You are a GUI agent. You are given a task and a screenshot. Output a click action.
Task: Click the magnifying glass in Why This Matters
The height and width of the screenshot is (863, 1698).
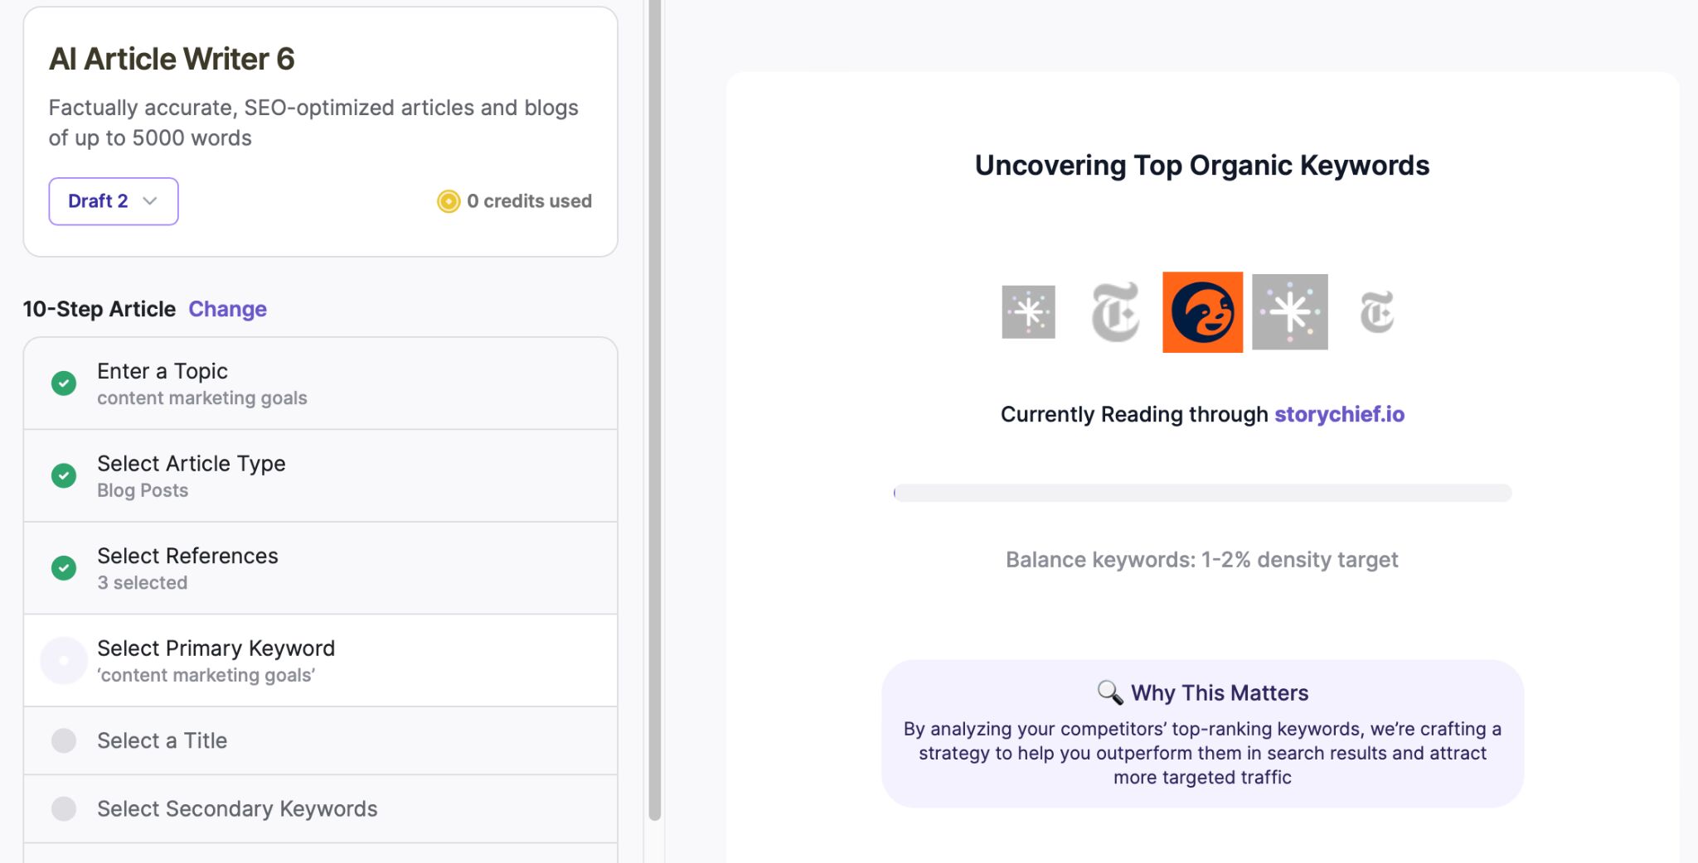[1109, 692]
